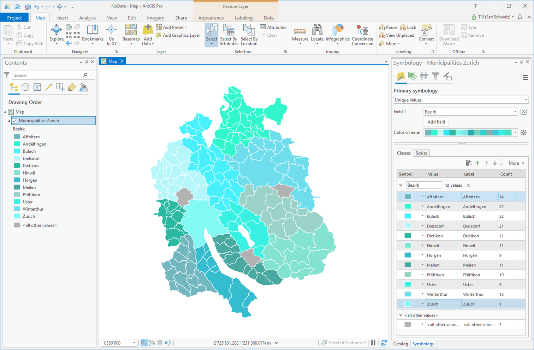Viewport: 534px width, 350px height.
Task: Refresh the map view
Action: coord(384,343)
